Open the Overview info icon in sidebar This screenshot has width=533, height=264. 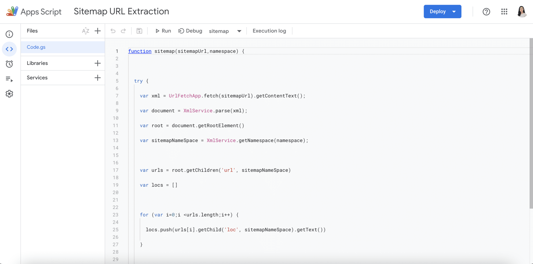[9, 34]
